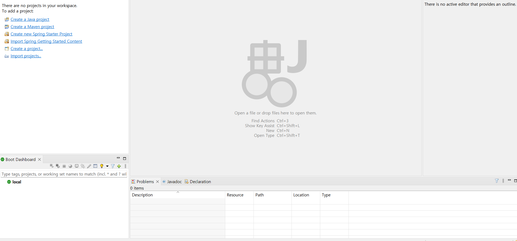517x241 pixels.
Task: Click the Open Console monitor icon in Boot Dashboard
Action: (77, 166)
